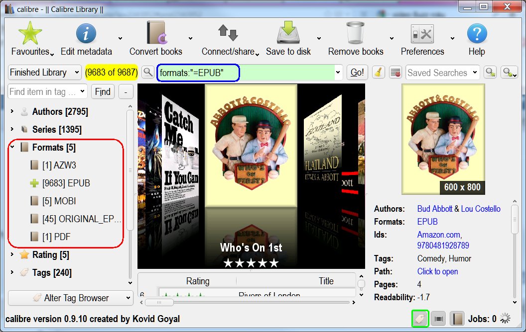Open the Saved Searches combo box

(x=442, y=72)
